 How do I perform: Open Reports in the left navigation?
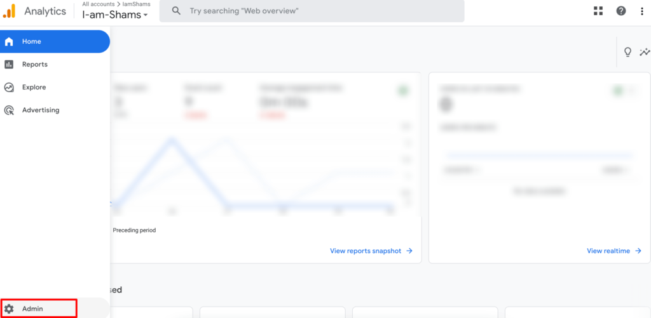click(x=34, y=64)
